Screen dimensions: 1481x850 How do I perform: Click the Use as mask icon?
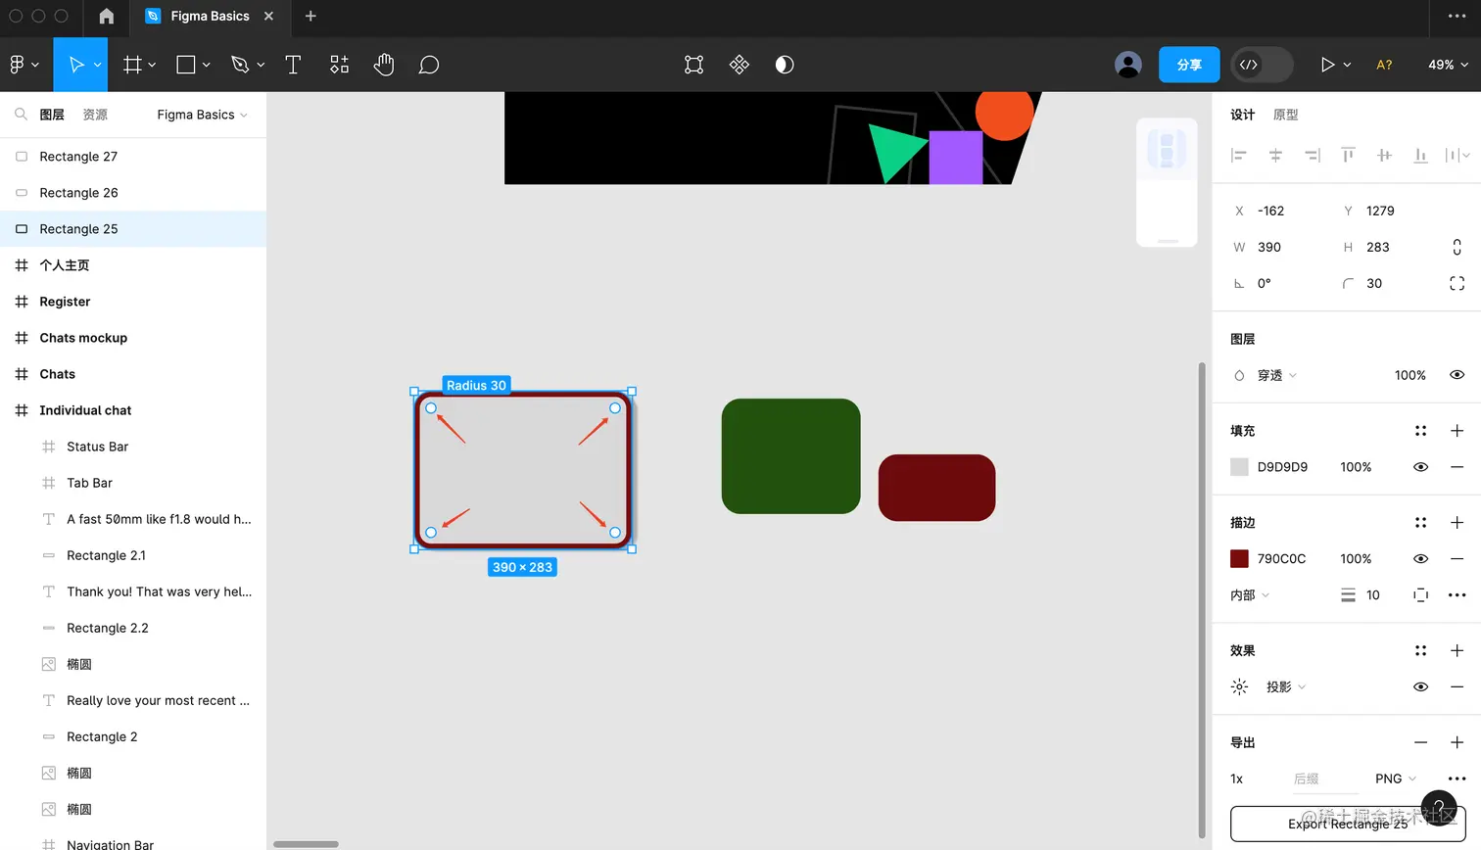click(x=785, y=65)
